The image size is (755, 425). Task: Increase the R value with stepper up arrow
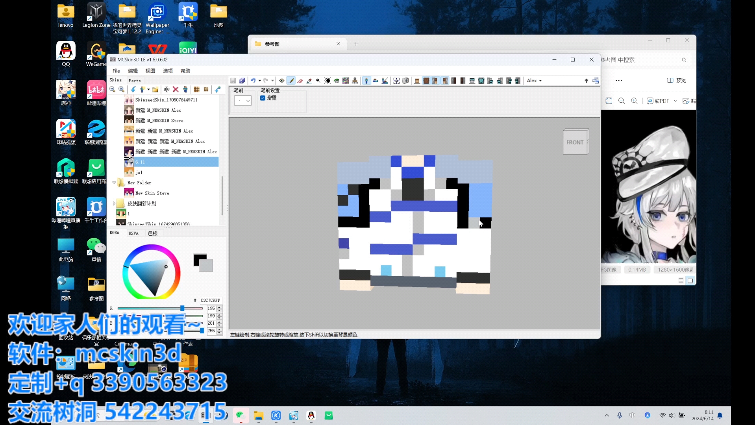click(220, 307)
